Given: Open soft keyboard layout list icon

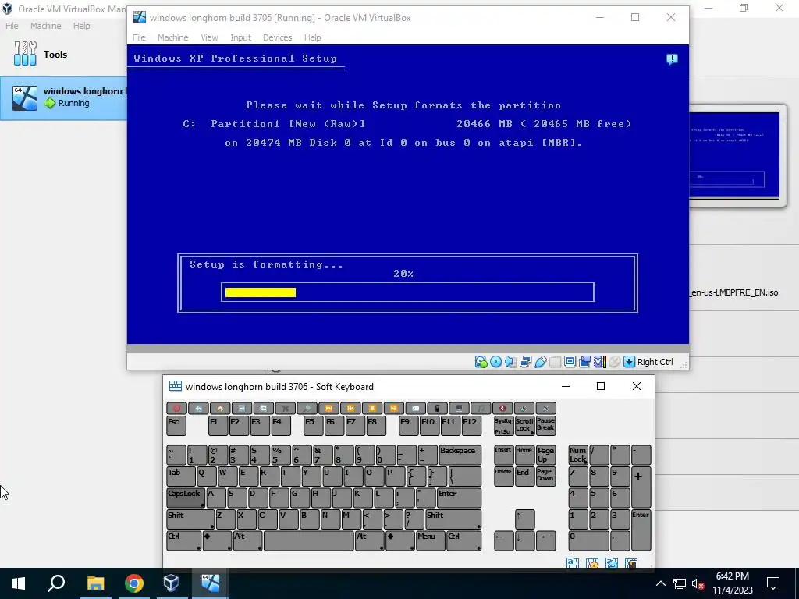Looking at the screenshot, I should (572, 563).
